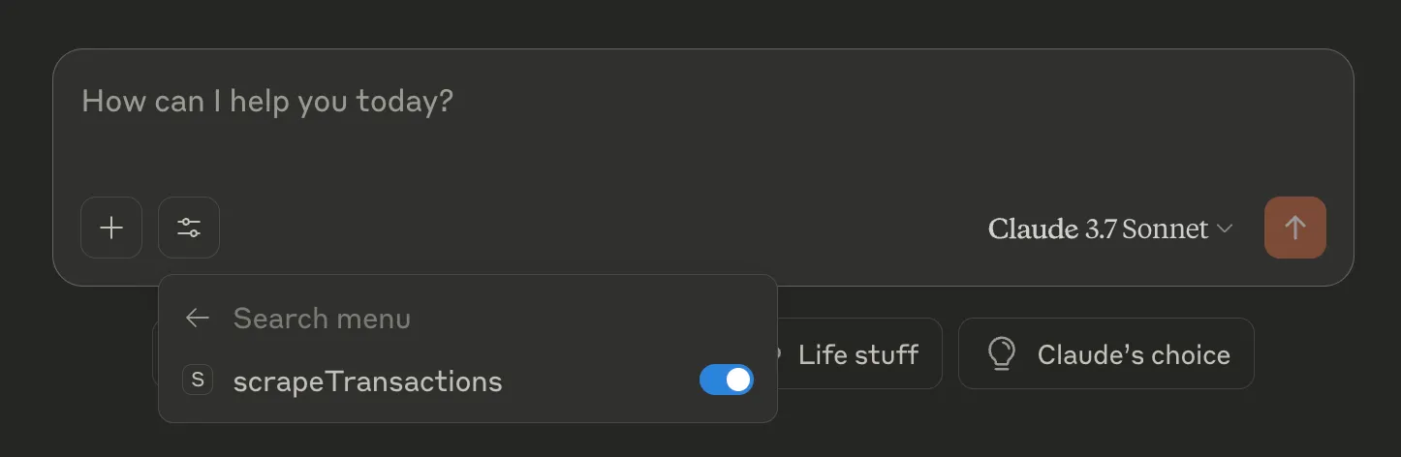This screenshot has height=457, width=1401.
Task: Select the scrapeTransactions menu entry
Action: (x=368, y=381)
